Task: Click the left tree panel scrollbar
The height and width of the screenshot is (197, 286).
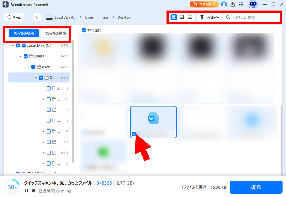Action: [x=73, y=101]
